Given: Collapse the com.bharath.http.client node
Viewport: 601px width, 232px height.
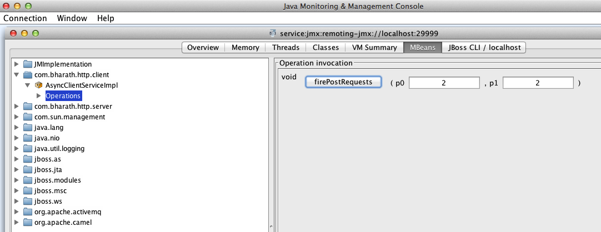Looking at the screenshot, I should (x=16, y=75).
